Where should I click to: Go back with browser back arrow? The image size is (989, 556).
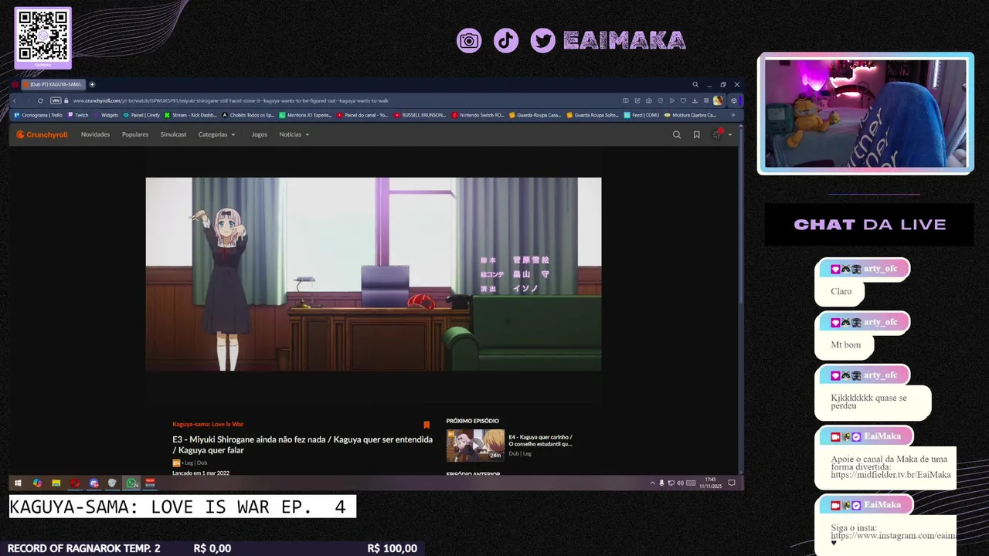coord(14,100)
